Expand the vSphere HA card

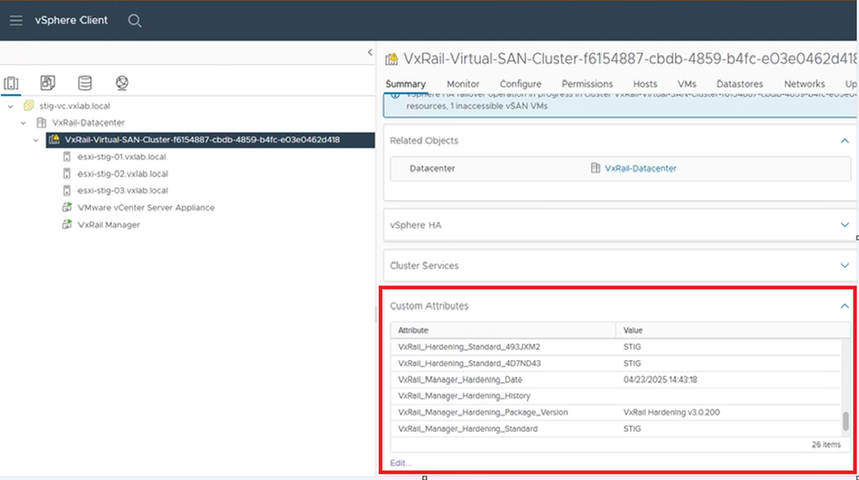click(845, 225)
